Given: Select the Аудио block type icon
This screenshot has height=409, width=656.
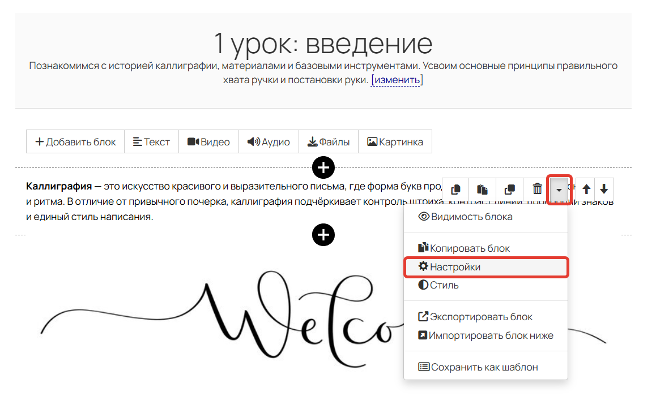Looking at the screenshot, I should click(269, 141).
